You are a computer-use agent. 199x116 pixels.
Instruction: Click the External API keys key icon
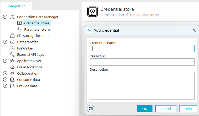pyautogui.click(x=12, y=54)
